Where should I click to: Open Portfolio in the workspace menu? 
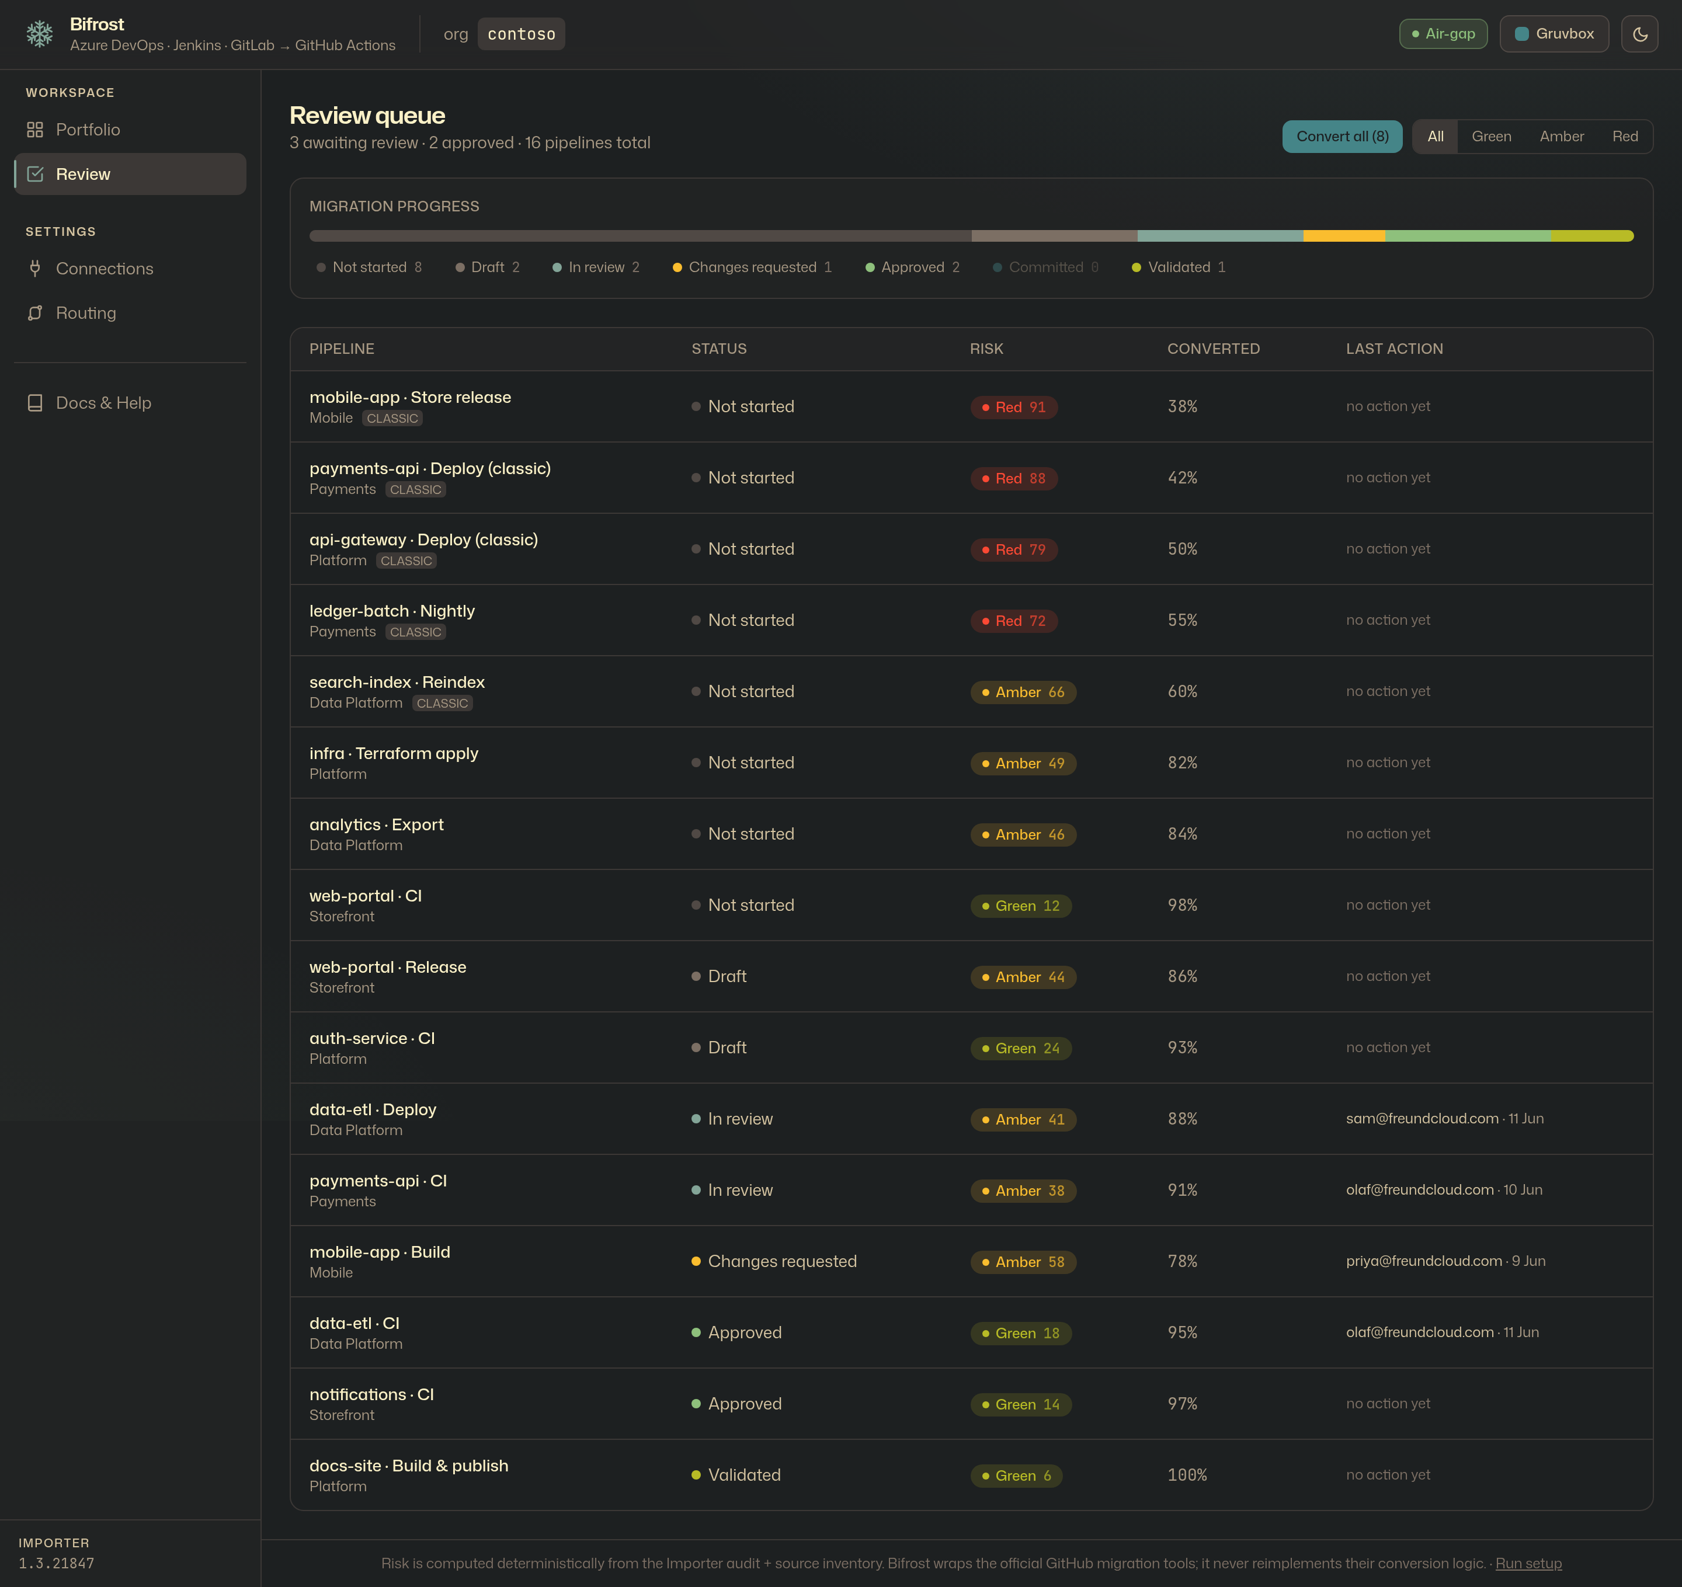[130, 130]
